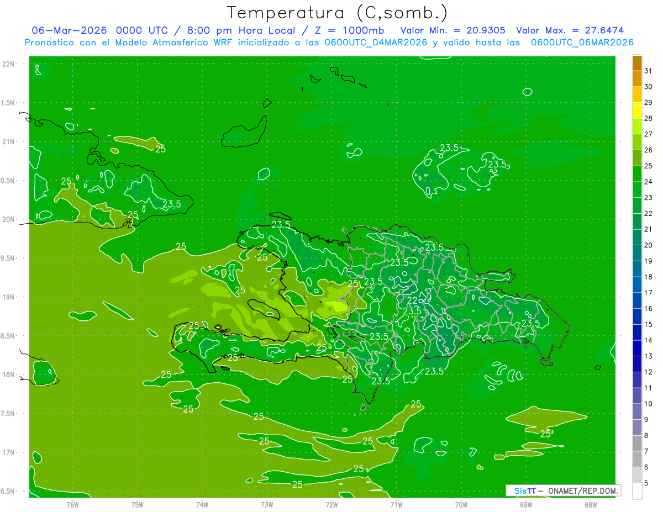Click colorbar label 26

[649, 150]
